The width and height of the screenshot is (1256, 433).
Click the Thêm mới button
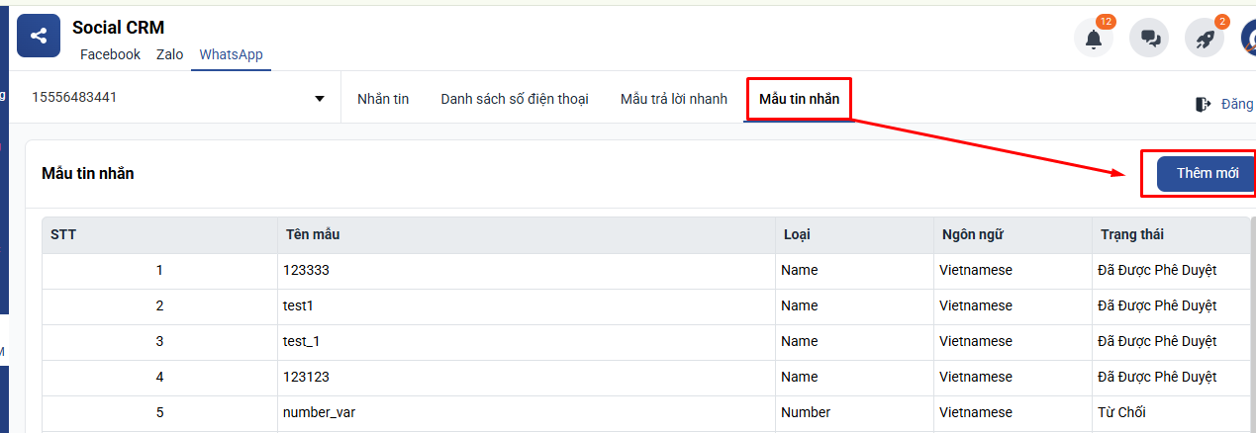point(1207,173)
